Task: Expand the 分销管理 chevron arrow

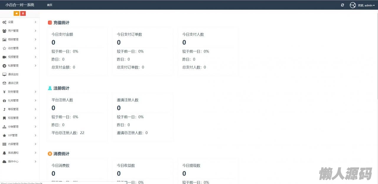Action: coord(35,127)
